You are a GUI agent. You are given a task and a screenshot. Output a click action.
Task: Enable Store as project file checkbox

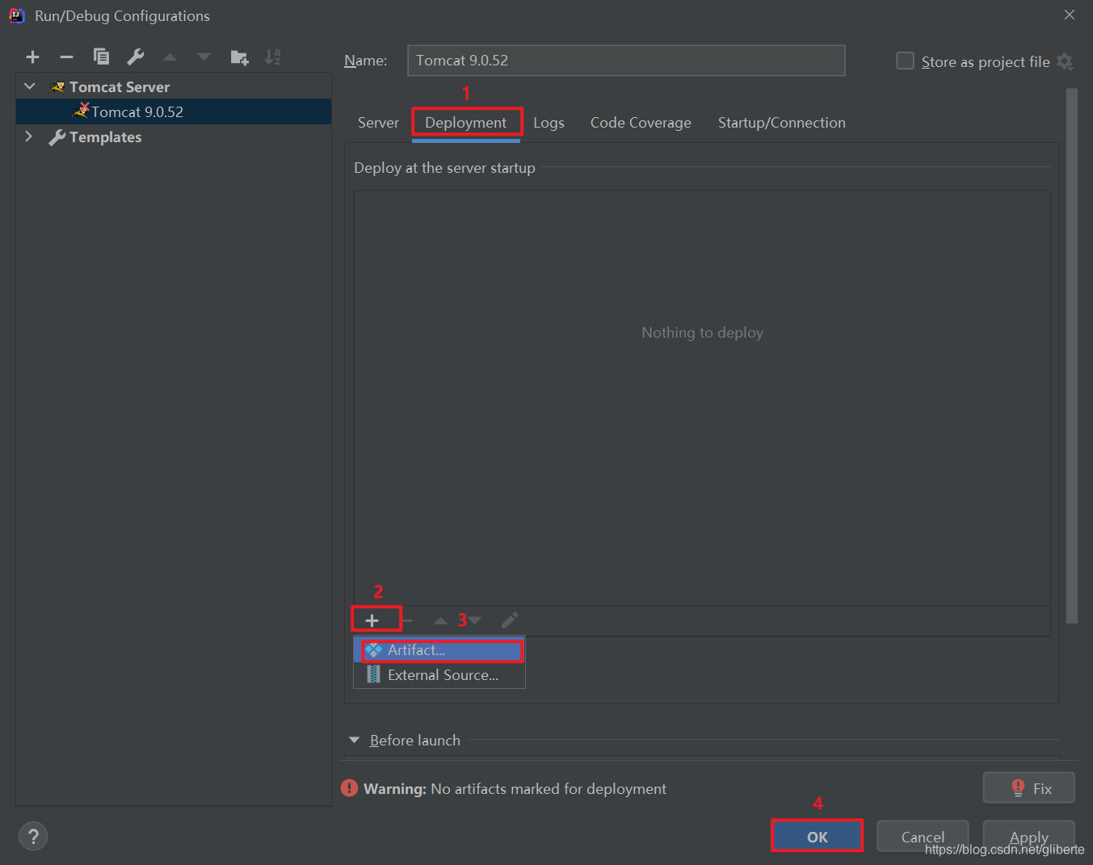click(x=906, y=61)
